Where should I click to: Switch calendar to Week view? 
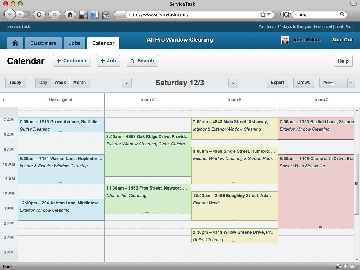click(60, 83)
